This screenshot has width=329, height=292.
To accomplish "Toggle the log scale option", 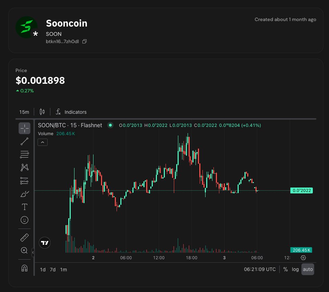I will click(x=295, y=269).
